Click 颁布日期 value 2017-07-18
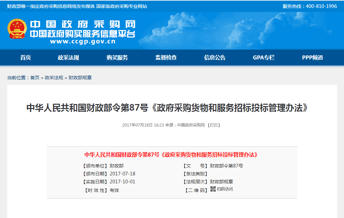The image size is (344, 218). pyautogui.click(x=122, y=174)
